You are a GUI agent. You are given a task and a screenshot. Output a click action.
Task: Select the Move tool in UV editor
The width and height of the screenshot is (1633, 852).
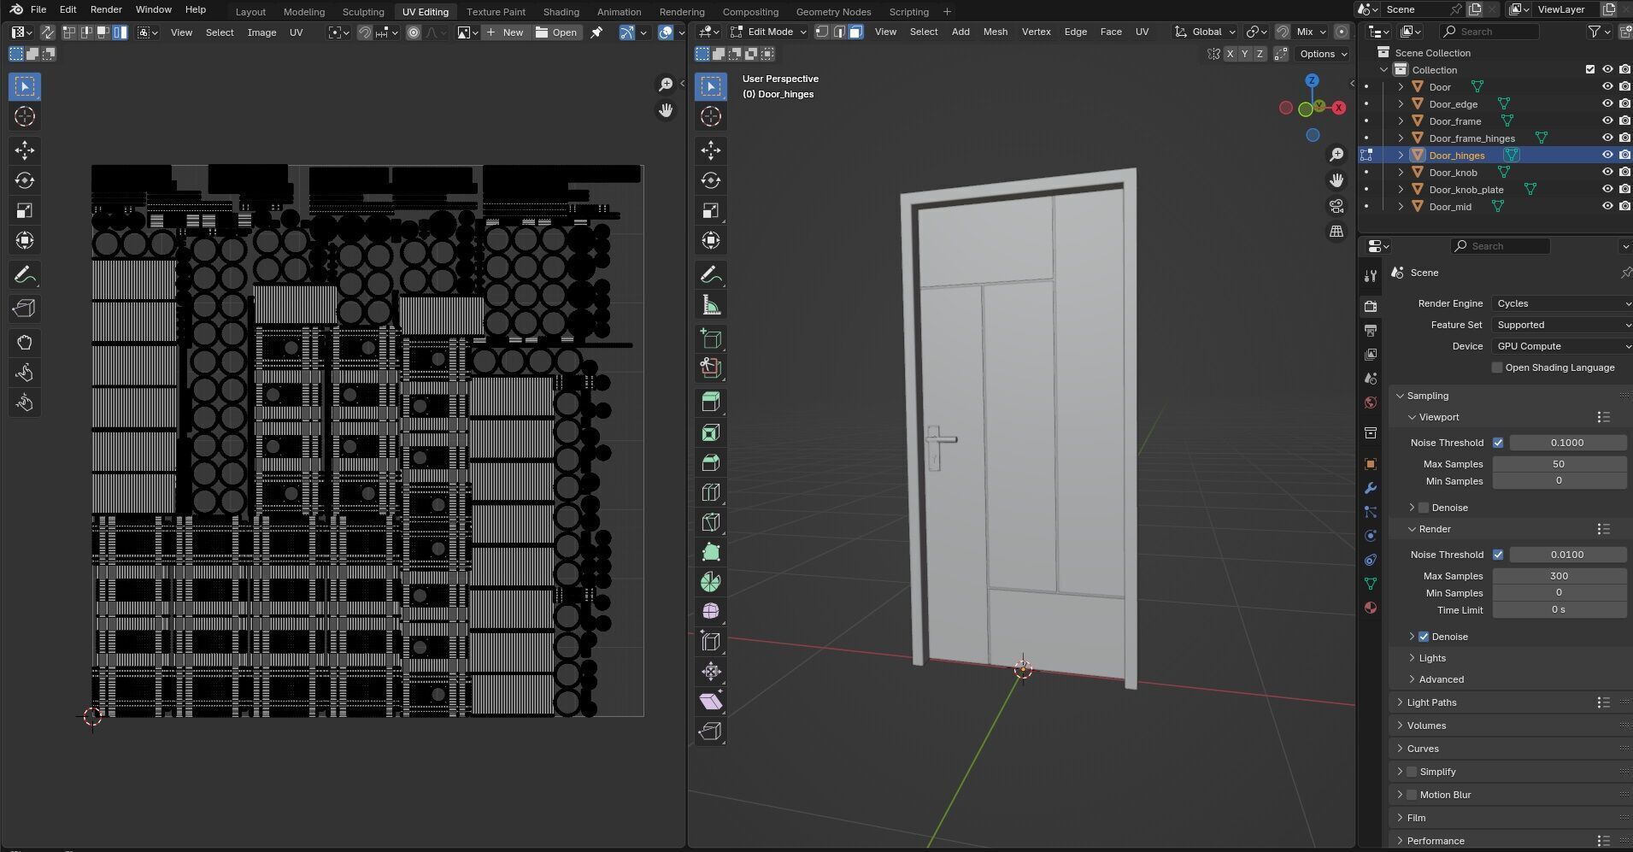[x=25, y=150]
